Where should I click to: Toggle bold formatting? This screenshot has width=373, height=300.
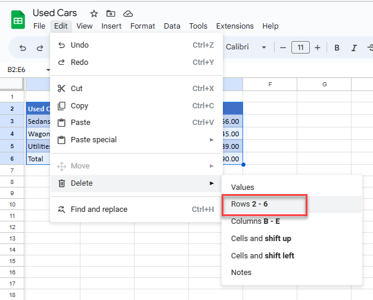(337, 48)
